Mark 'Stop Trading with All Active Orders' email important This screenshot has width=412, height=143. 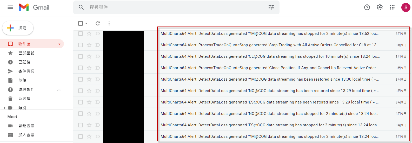(x=98, y=45)
